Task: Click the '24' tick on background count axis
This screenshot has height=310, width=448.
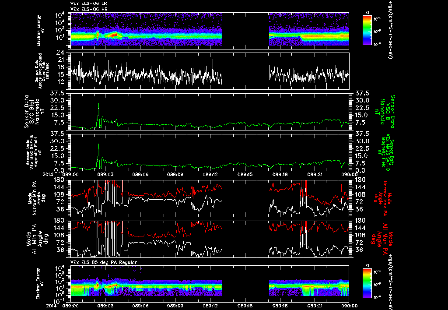Action: pyautogui.click(x=60, y=53)
